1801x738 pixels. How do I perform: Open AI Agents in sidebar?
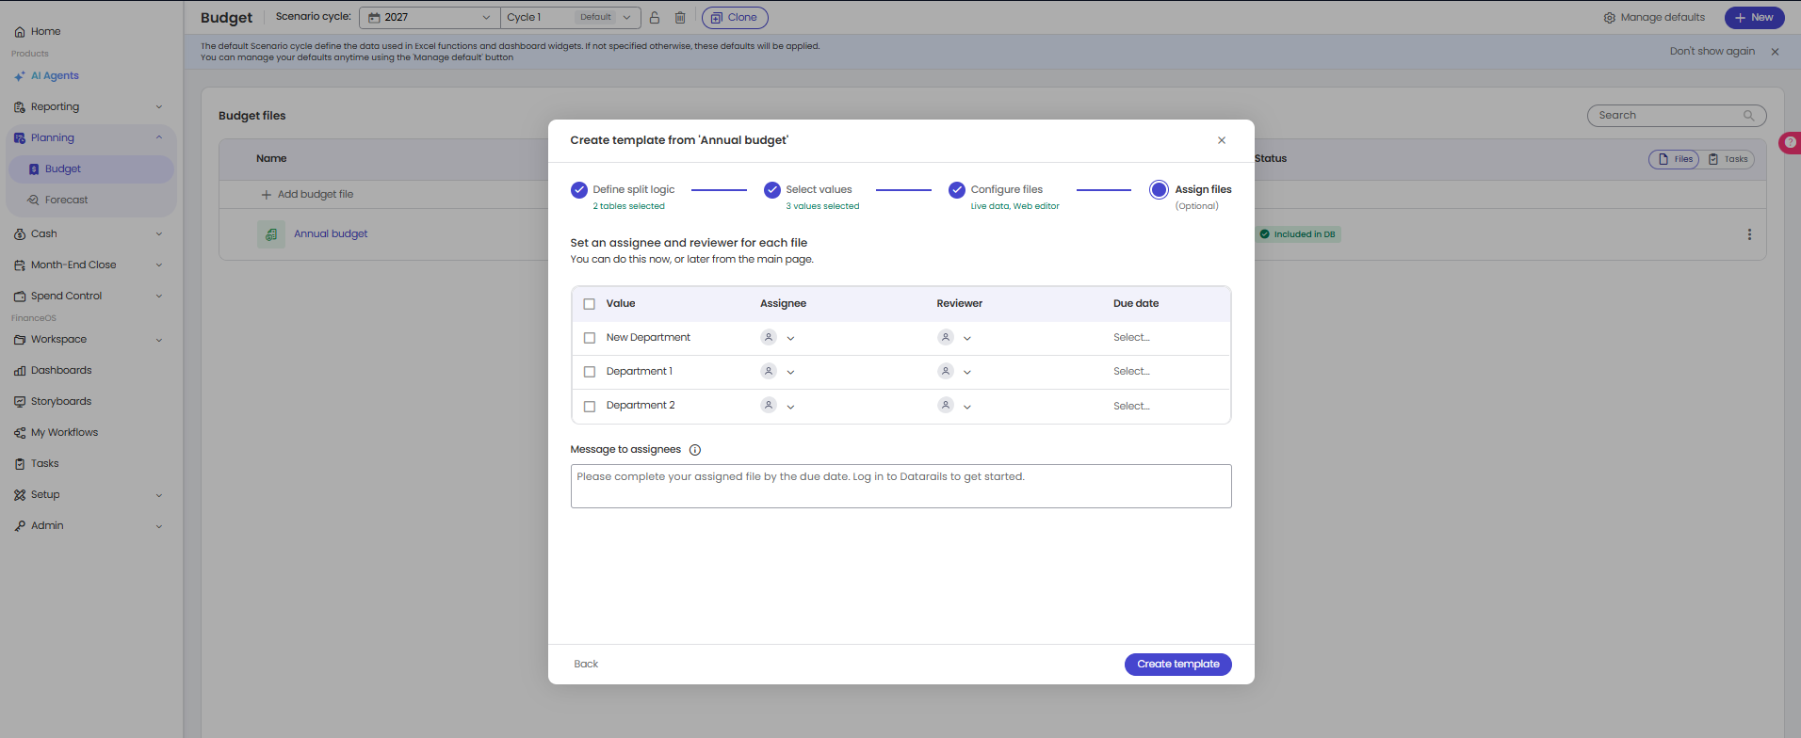pos(46,75)
